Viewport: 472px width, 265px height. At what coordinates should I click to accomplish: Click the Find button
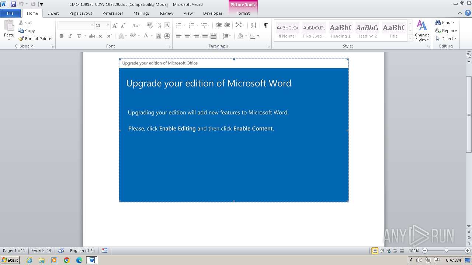[443, 22]
